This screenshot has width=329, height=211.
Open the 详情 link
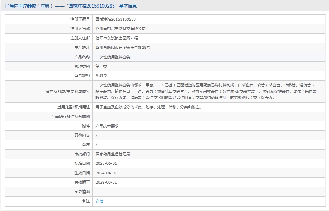coord(99,201)
